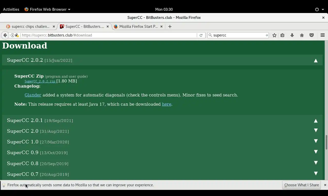Collapse the SuperCC 2.0.1 section arrow

click(x=316, y=121)
